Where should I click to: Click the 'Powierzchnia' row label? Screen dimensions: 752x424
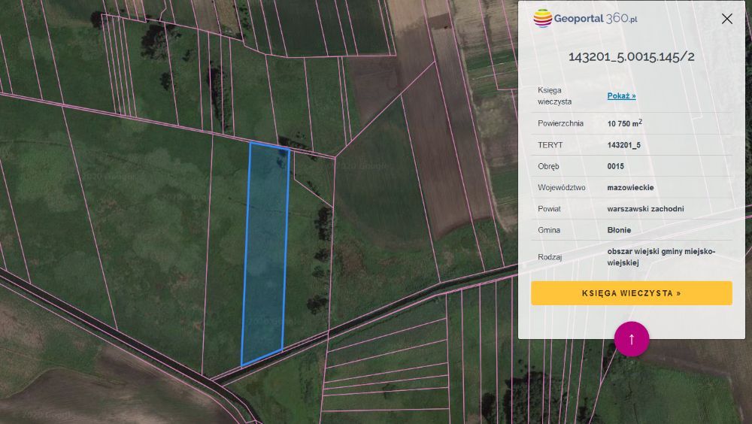560,123
